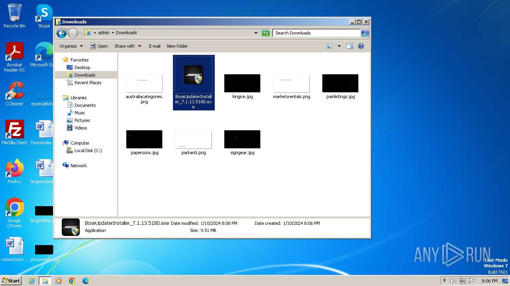Open Edge from the taskbar
Screen dimensions: 510x286
pos(86,281)
